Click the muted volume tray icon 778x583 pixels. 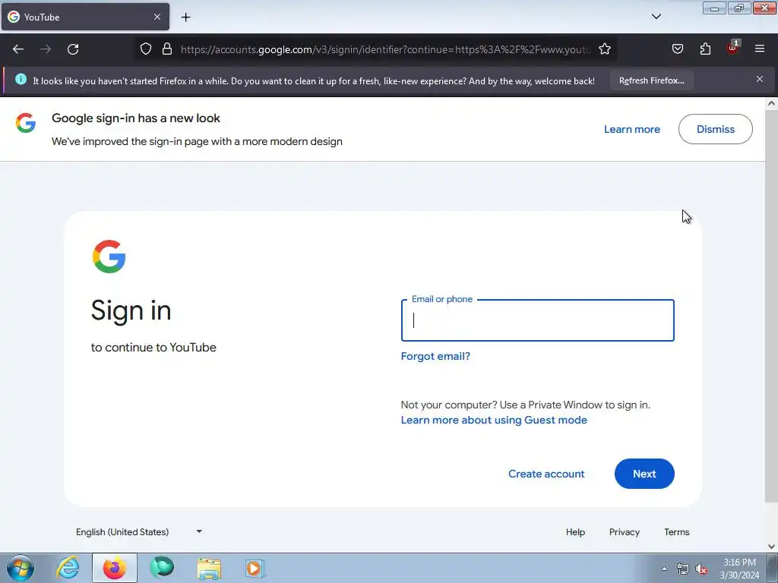pos(701,569)
